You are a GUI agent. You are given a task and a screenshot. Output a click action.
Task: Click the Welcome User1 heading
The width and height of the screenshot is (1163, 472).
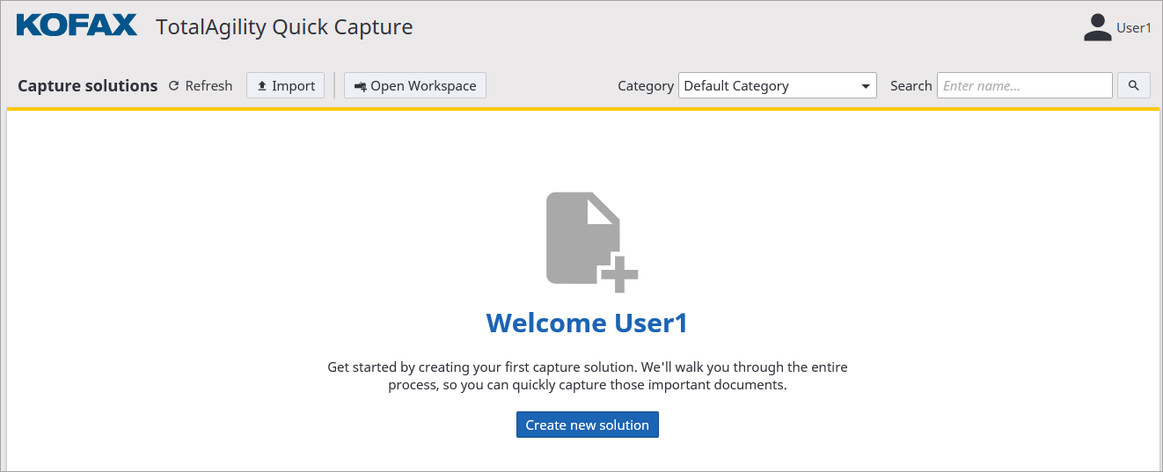click(587, 323)
